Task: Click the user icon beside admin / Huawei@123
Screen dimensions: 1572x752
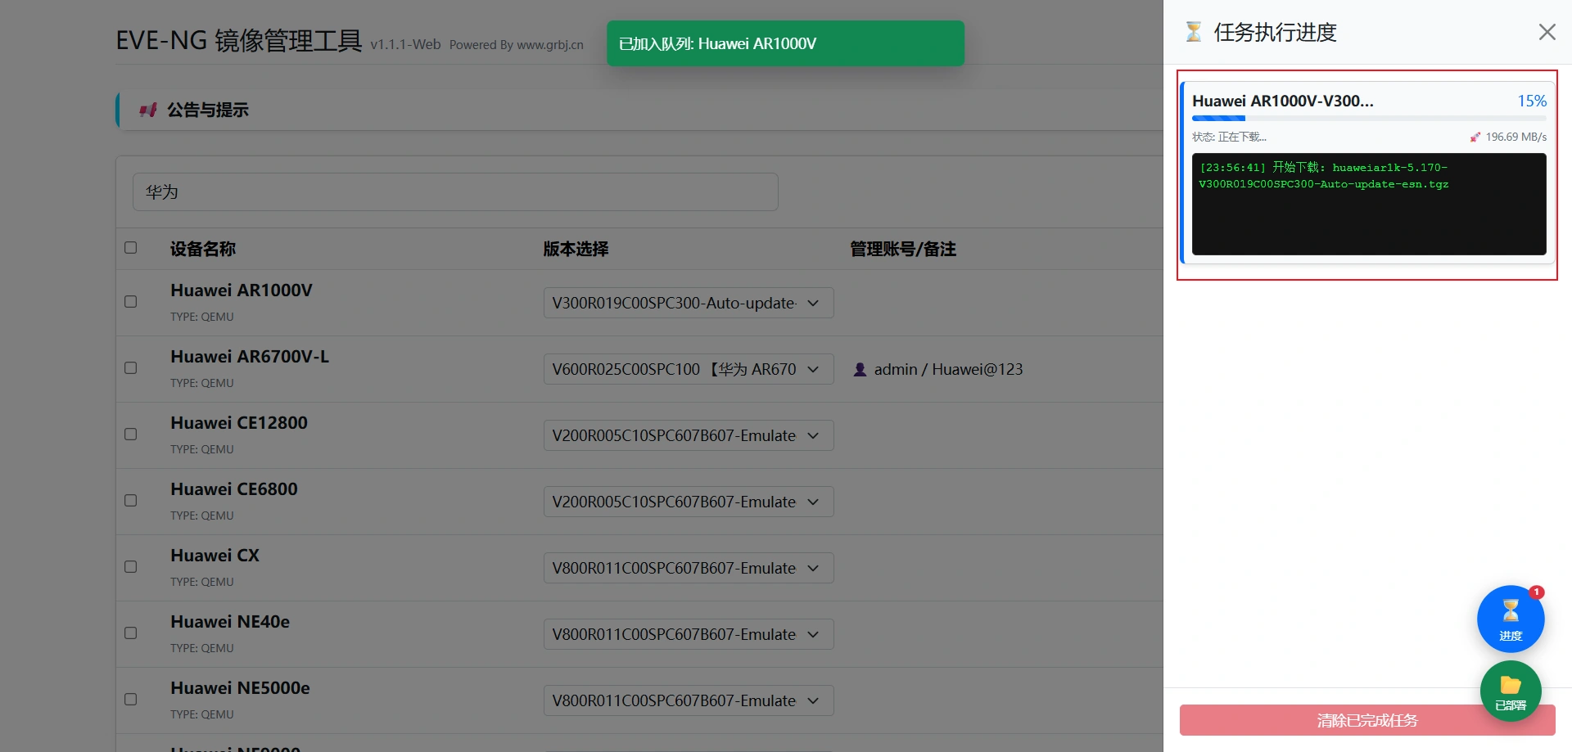Action: point(860,369)
